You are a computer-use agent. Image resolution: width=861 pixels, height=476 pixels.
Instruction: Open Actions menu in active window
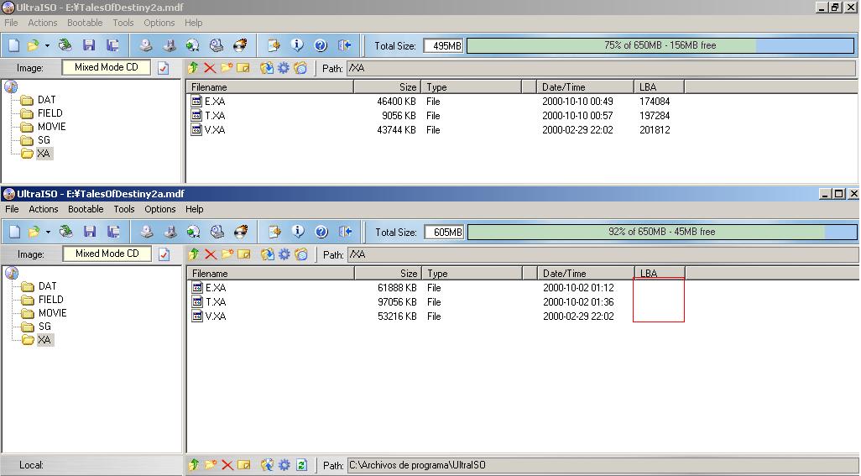44,209
